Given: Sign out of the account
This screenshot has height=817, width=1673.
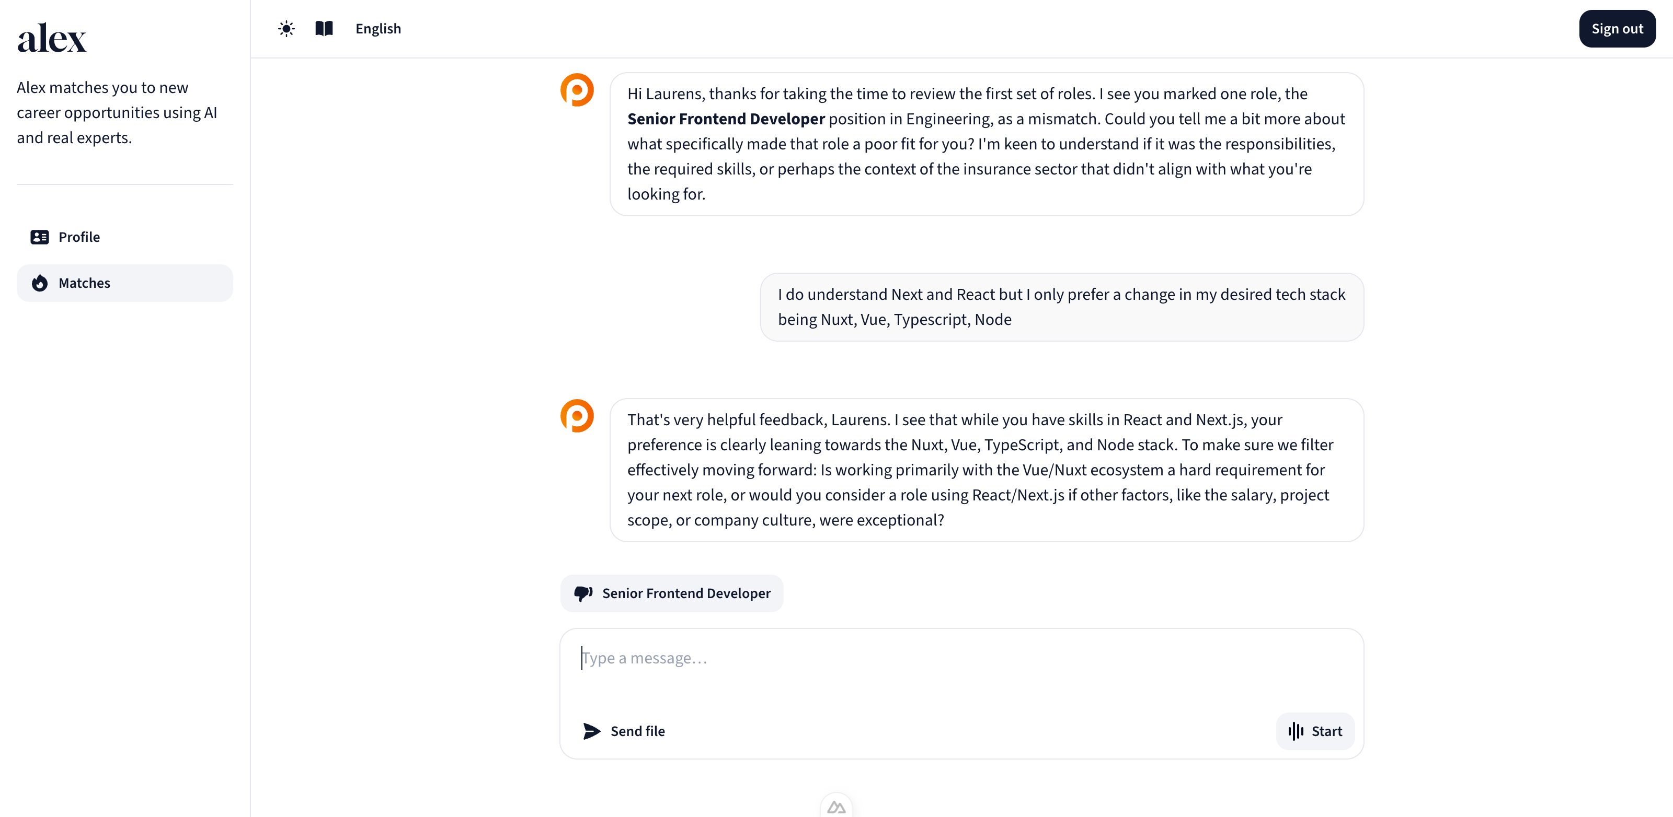Looking at the screenshot, I should click(1617, 29).
